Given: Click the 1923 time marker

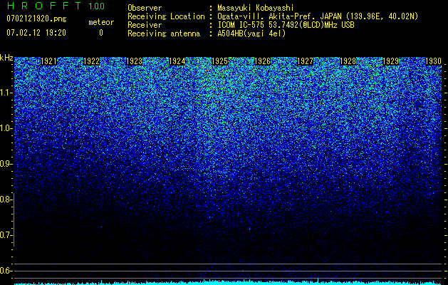Looking at the screenshot, I should tap(135, 61).
